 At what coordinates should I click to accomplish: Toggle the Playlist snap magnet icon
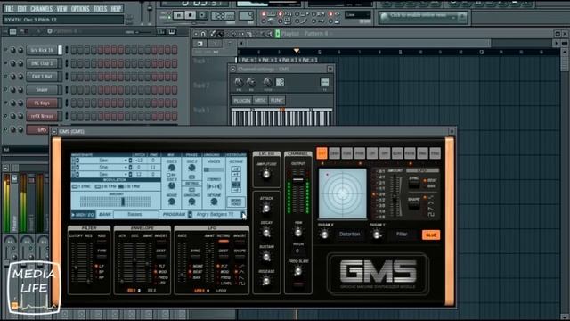pos(203,34)
